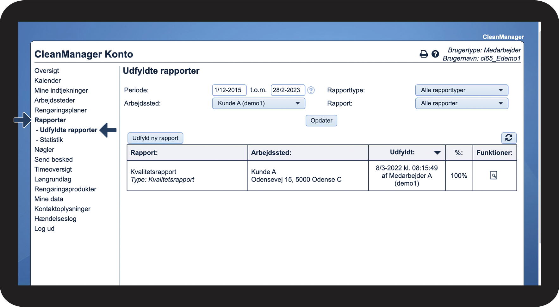Viewport: 559px width, 307px height.
Task: Click the period start date field
Action: 229,90
